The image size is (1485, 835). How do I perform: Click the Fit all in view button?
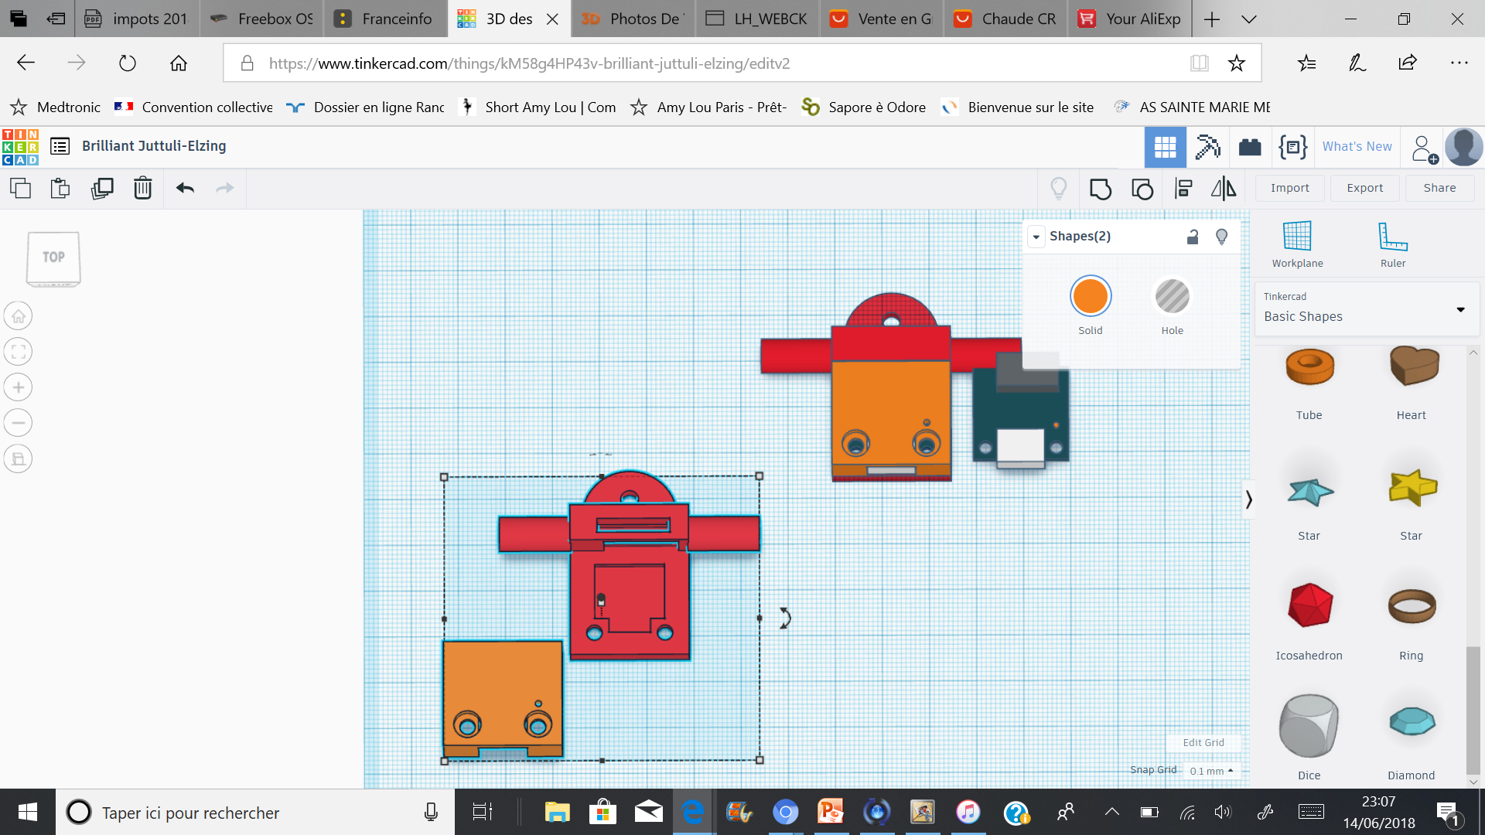(19, 352)
